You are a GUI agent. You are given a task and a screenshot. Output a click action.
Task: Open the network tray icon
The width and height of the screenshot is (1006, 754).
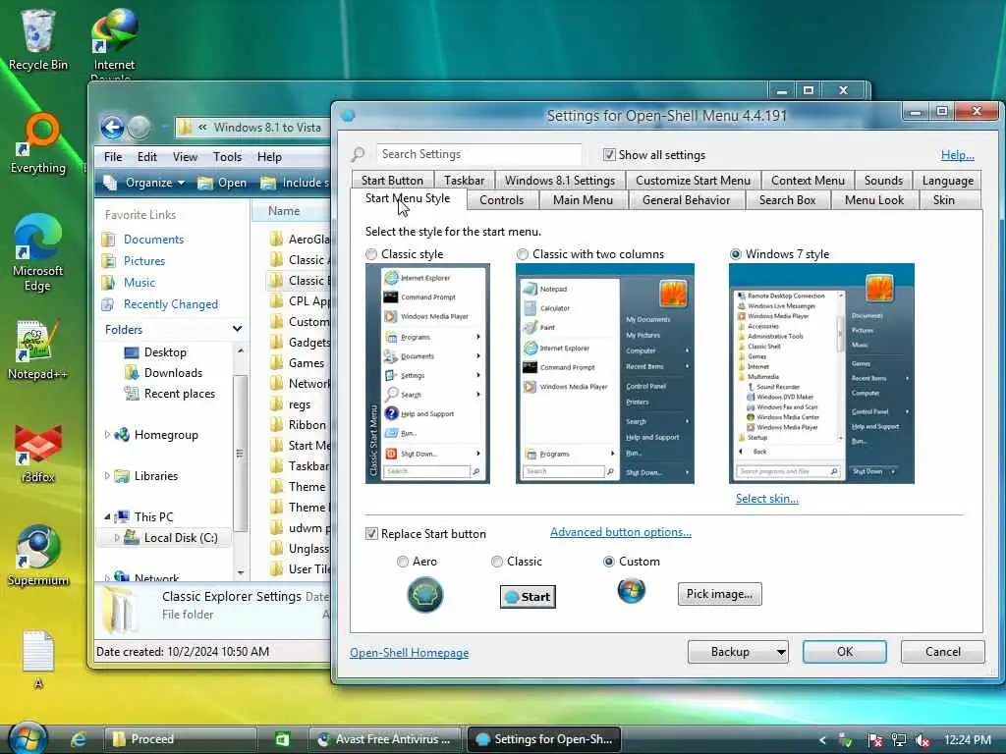(x=899, y=740)
